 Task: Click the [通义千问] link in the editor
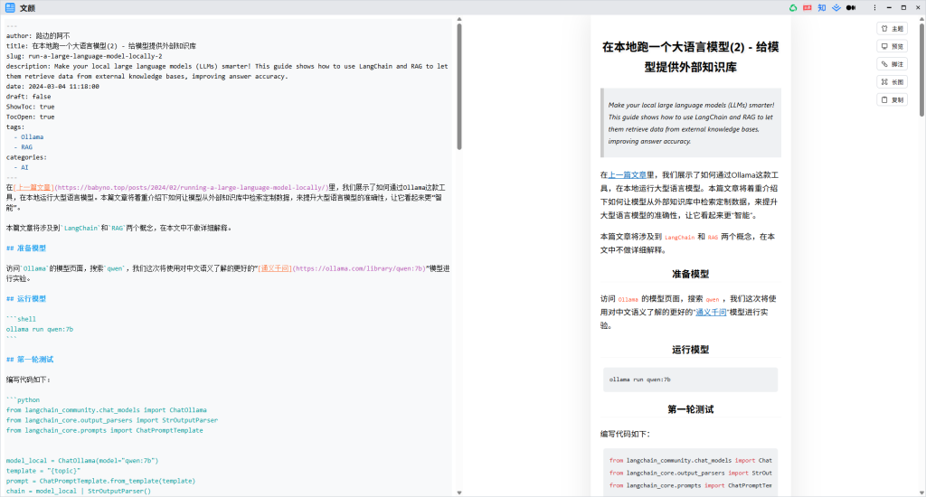[275, 268]
